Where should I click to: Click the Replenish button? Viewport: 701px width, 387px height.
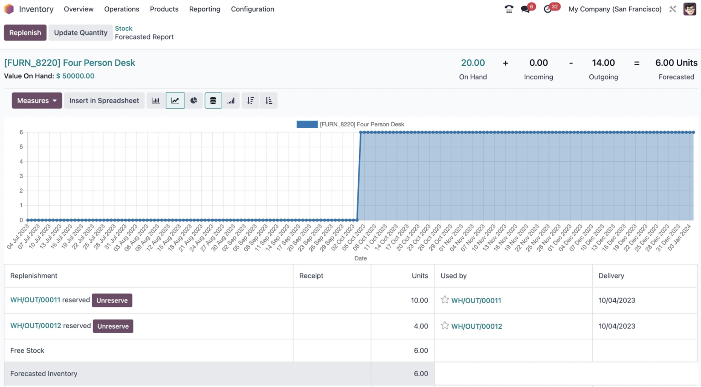click(x=25, y=32)
